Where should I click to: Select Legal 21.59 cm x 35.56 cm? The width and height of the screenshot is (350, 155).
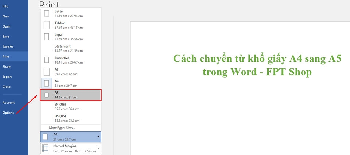(70, 37)
